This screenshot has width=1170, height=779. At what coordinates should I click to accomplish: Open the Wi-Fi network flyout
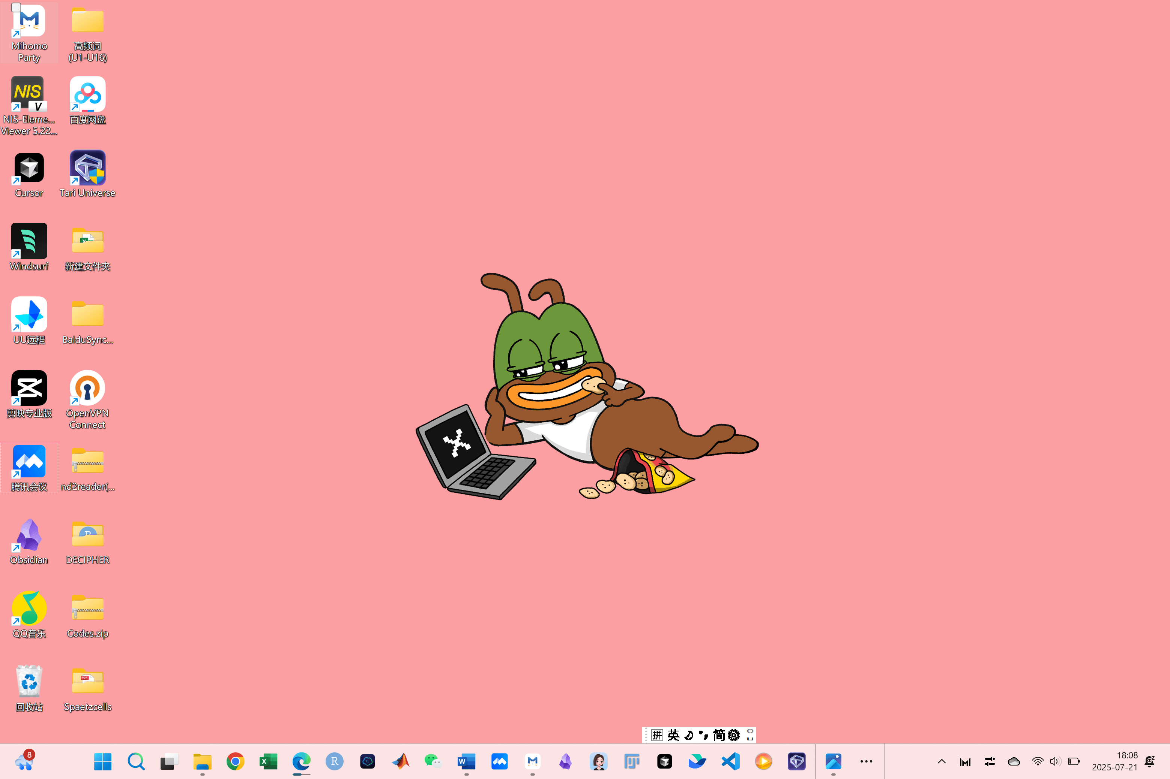pyautogui.click(x=1038, y=761)
